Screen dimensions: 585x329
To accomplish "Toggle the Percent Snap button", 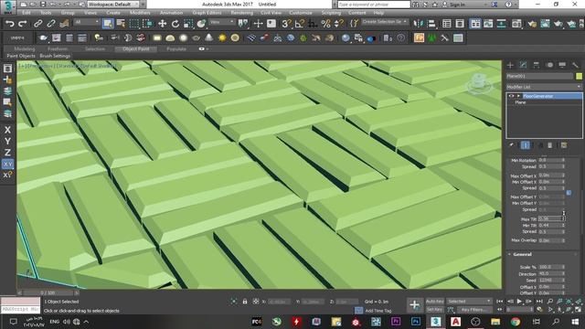I will 325,24.
